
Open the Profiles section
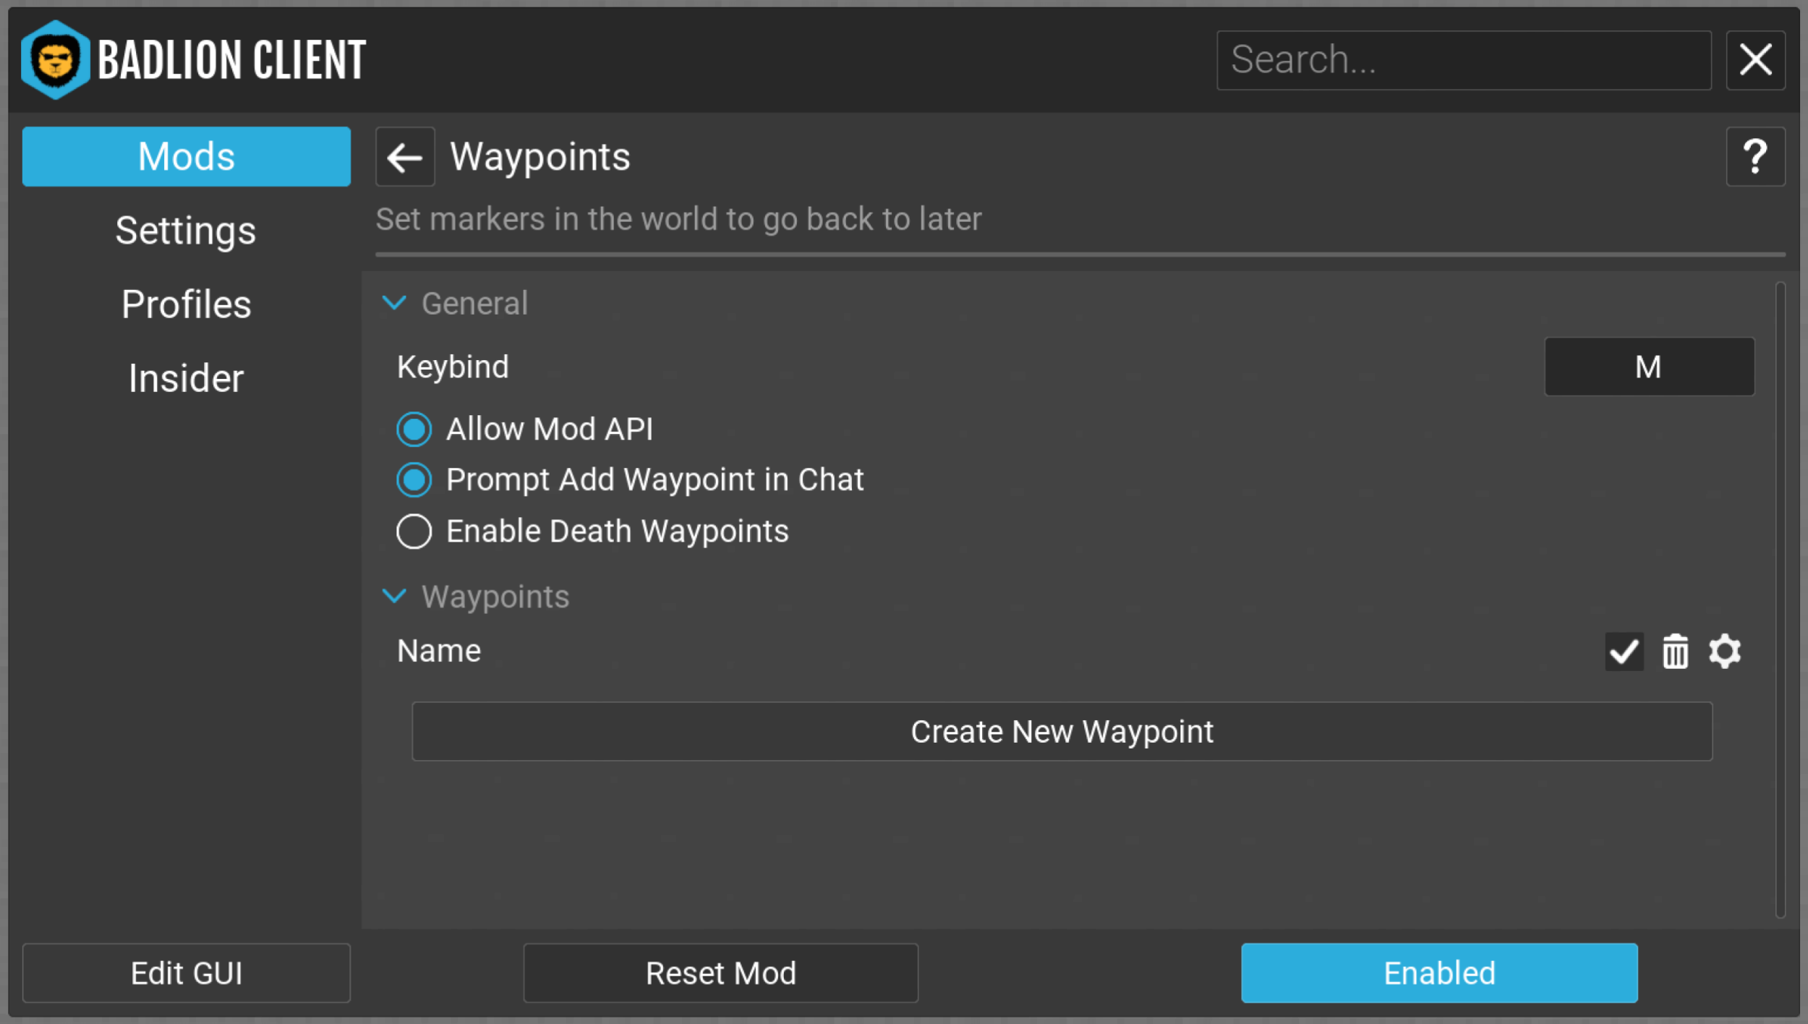coord(187,304)
